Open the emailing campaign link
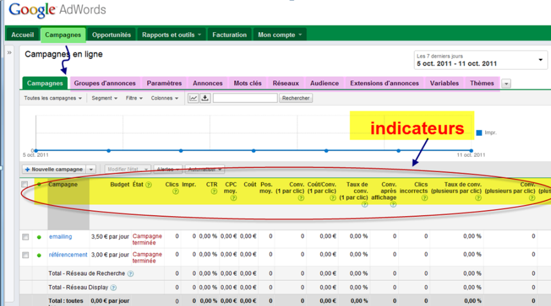 60,236
